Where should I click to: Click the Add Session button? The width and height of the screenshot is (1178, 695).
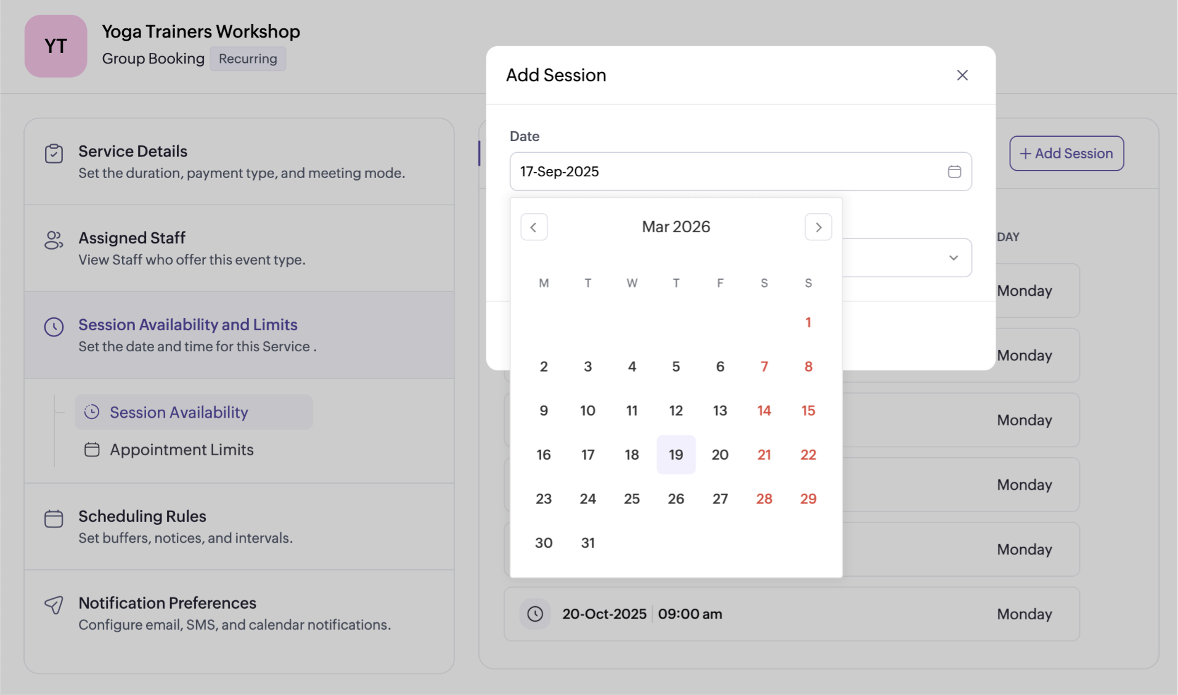[x=1066, y=153]
